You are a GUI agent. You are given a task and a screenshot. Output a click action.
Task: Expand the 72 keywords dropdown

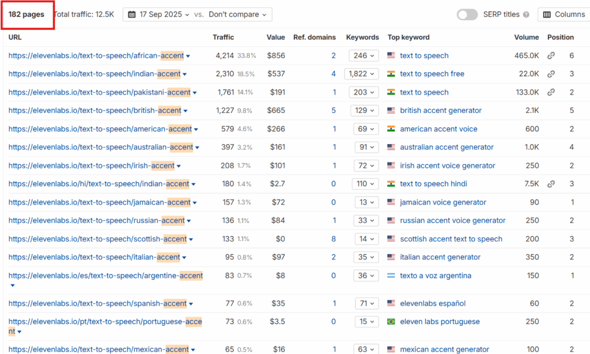[x=366, y=165]
